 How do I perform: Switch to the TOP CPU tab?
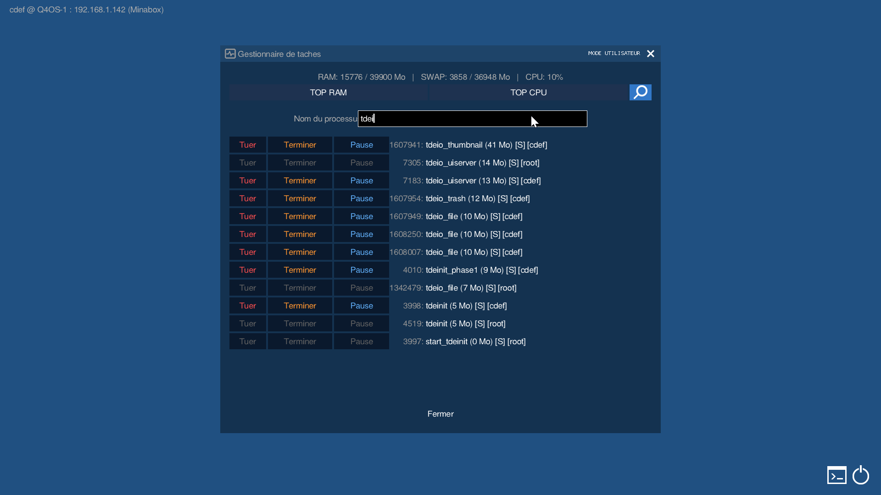pyautogui.click(x=529, y=92)
